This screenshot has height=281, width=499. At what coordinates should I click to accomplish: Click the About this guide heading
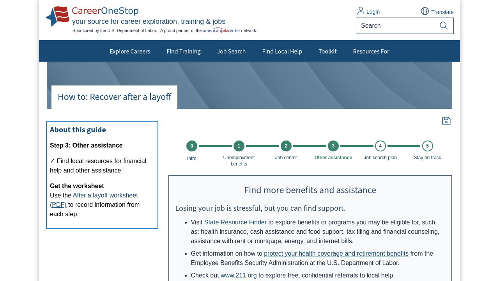coord(78,130)
